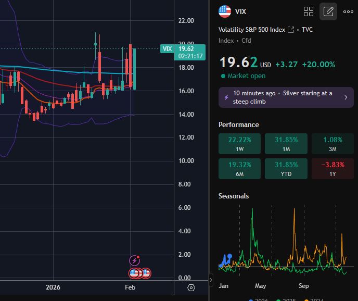This screenshot has width=358, height=301.
Task: Click the Market open status
Action: coord(244,76)
